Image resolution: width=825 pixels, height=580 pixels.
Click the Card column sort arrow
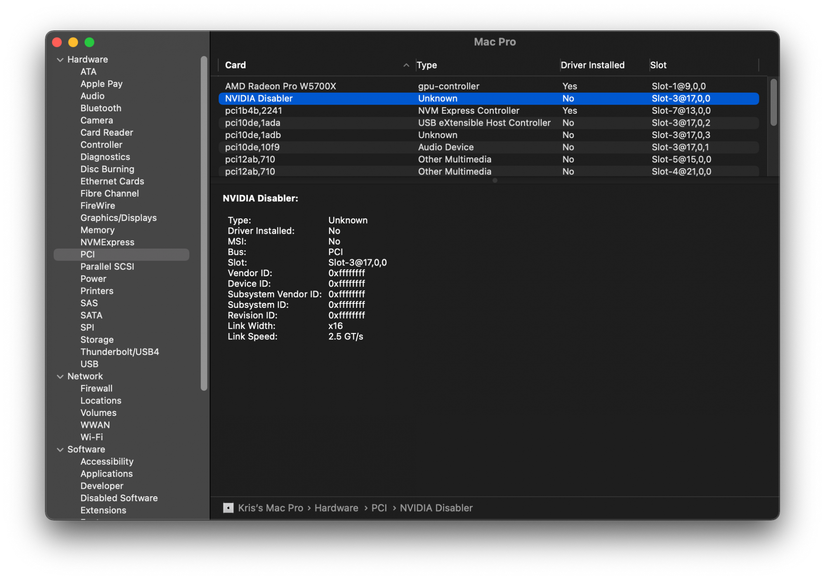click(406, 65)
